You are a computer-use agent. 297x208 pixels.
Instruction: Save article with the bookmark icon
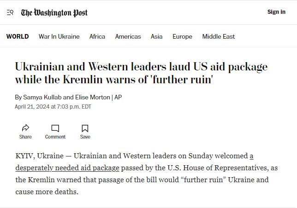click(85, 128)
